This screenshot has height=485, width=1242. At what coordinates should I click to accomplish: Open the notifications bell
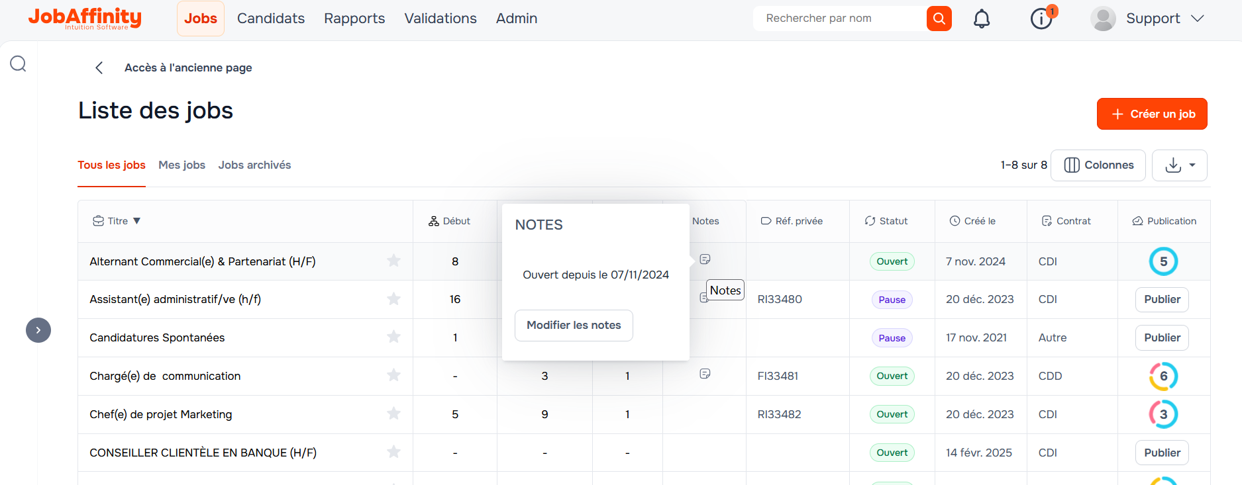click(982, 19)
